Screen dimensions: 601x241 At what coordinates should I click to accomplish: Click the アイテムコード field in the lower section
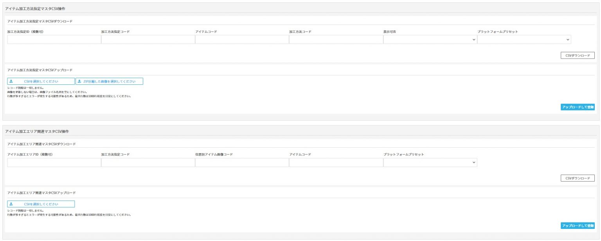(336, 162)
